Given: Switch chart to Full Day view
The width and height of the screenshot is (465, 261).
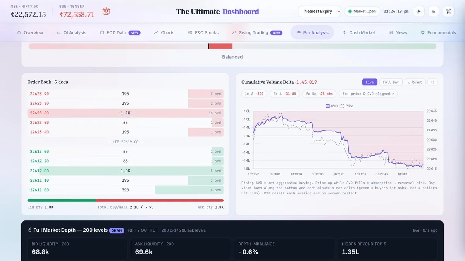Looking at the screenshot, I should [x=391, y=82].
